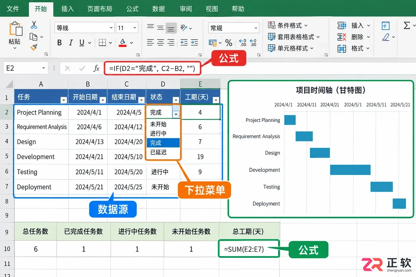Click the increase decimal places icon
416x277 pixels.
pyautogui.click(x=242, y=43)
